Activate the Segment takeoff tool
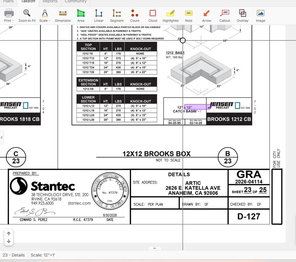 coord(117,13)
